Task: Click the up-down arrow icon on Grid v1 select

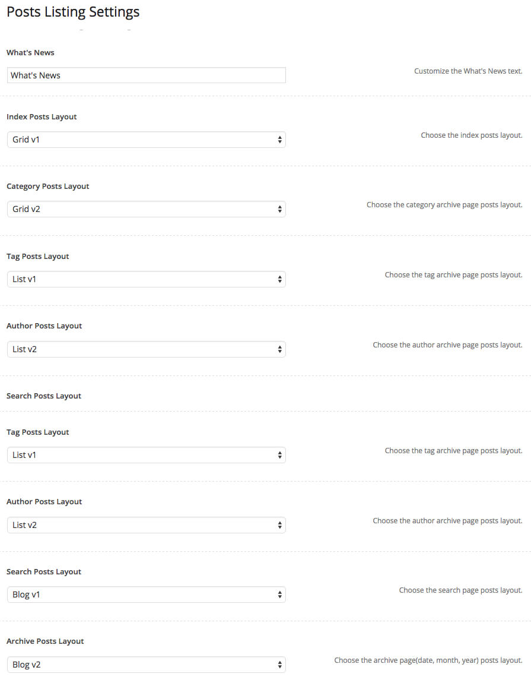Action: pos(279,140)
